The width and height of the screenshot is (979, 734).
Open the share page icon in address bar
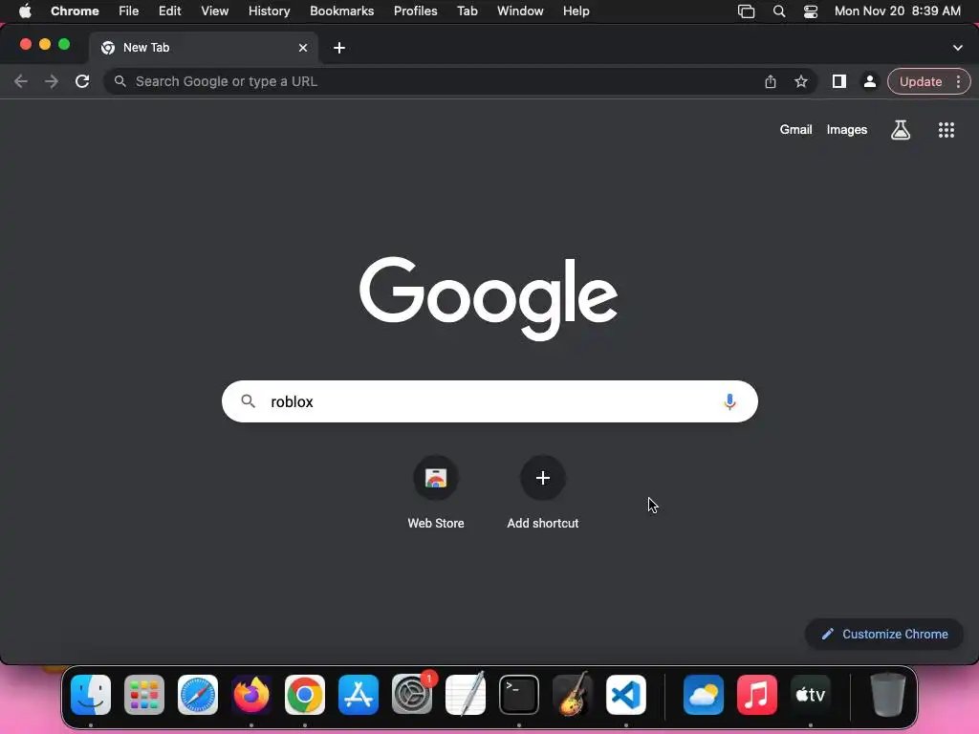pos(771,82)
